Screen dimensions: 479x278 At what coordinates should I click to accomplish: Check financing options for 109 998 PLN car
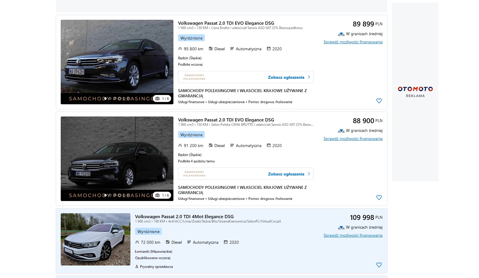pos(353,236)
